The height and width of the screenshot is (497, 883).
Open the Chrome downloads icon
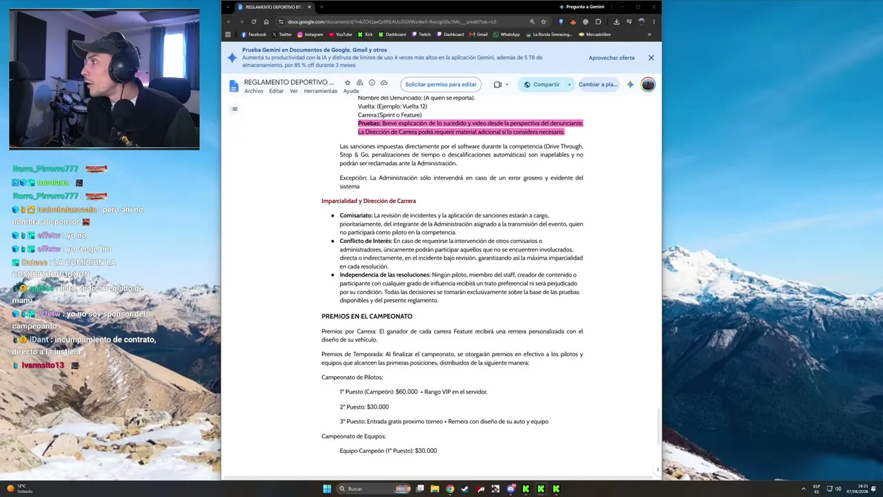616,21
